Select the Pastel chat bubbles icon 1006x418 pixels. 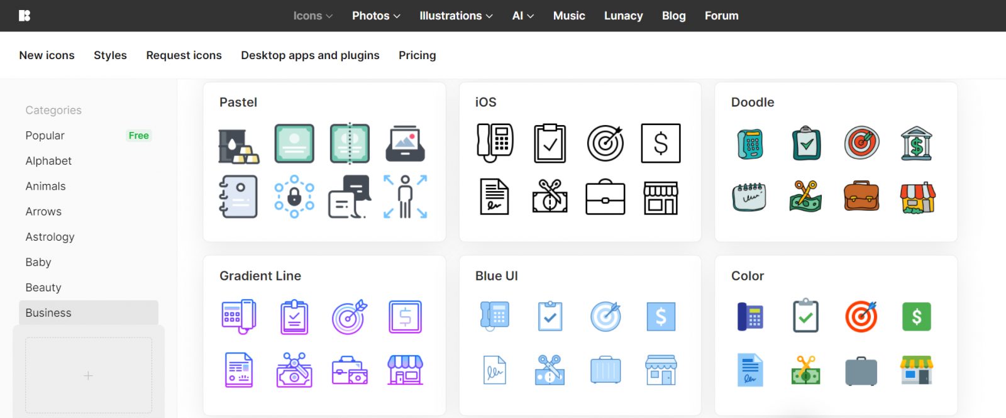[x=350, y=197]
